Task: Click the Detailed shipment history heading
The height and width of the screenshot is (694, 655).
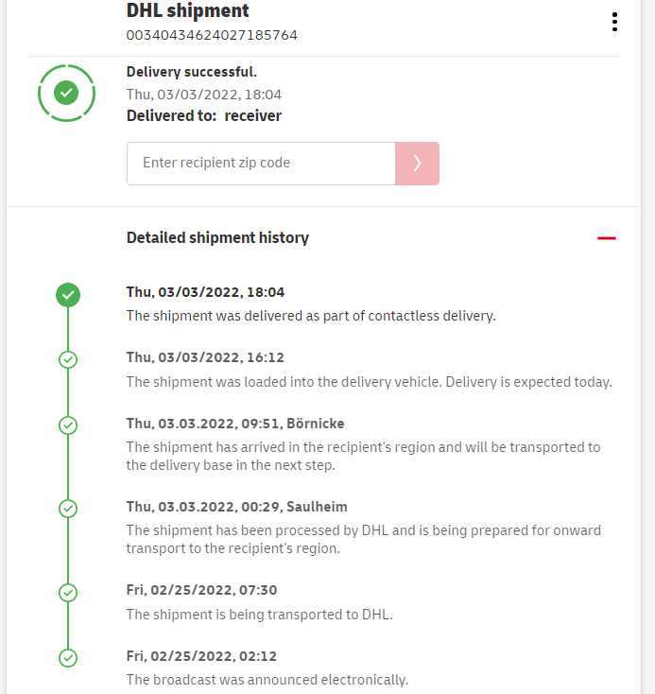Action: tap(217, 238)
